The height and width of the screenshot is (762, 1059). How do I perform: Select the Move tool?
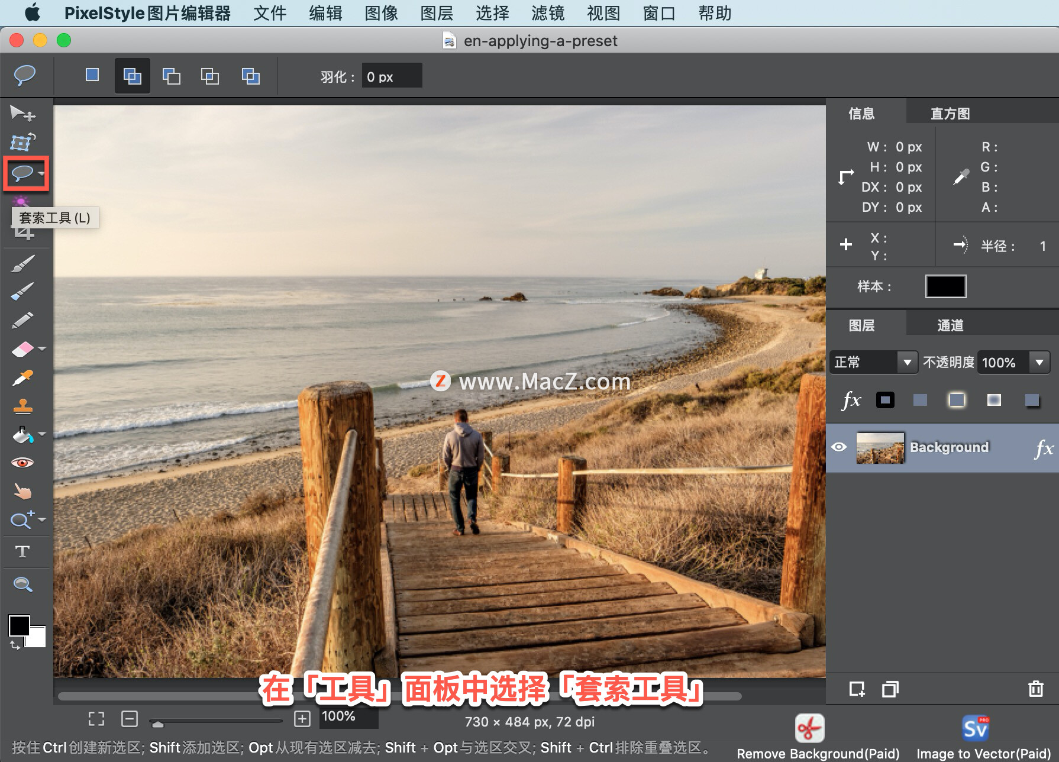tap(22, 114)
